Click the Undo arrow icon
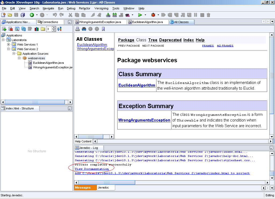Image resolution: width=275 pixels, height=199 pixels. (55, 15)
